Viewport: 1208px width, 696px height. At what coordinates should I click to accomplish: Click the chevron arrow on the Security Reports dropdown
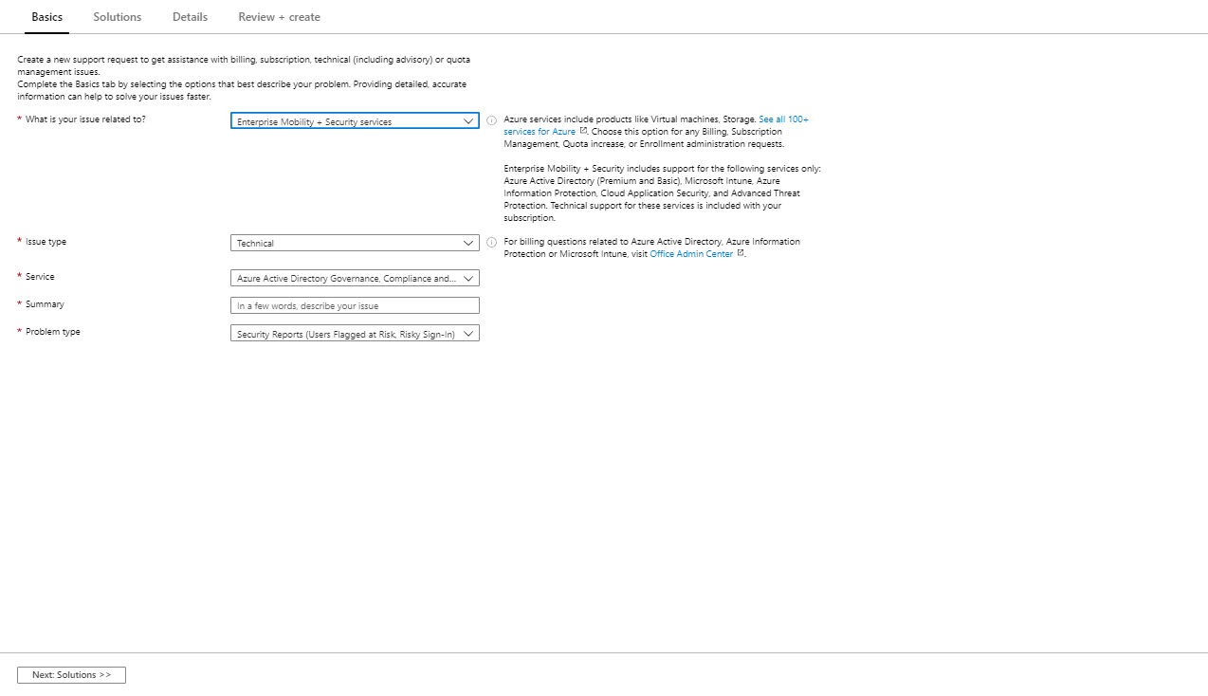click(468, 334)
